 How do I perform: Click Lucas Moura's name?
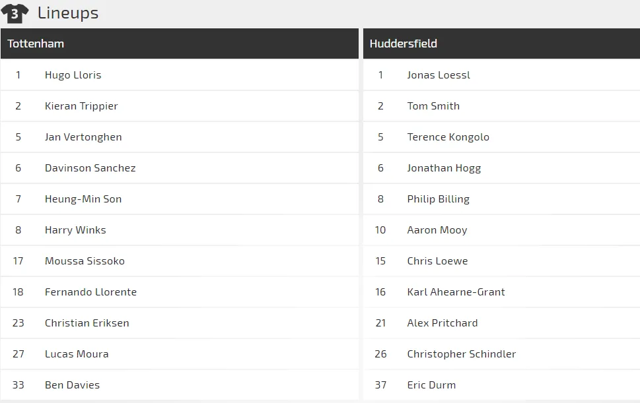[x=77, y=354]
